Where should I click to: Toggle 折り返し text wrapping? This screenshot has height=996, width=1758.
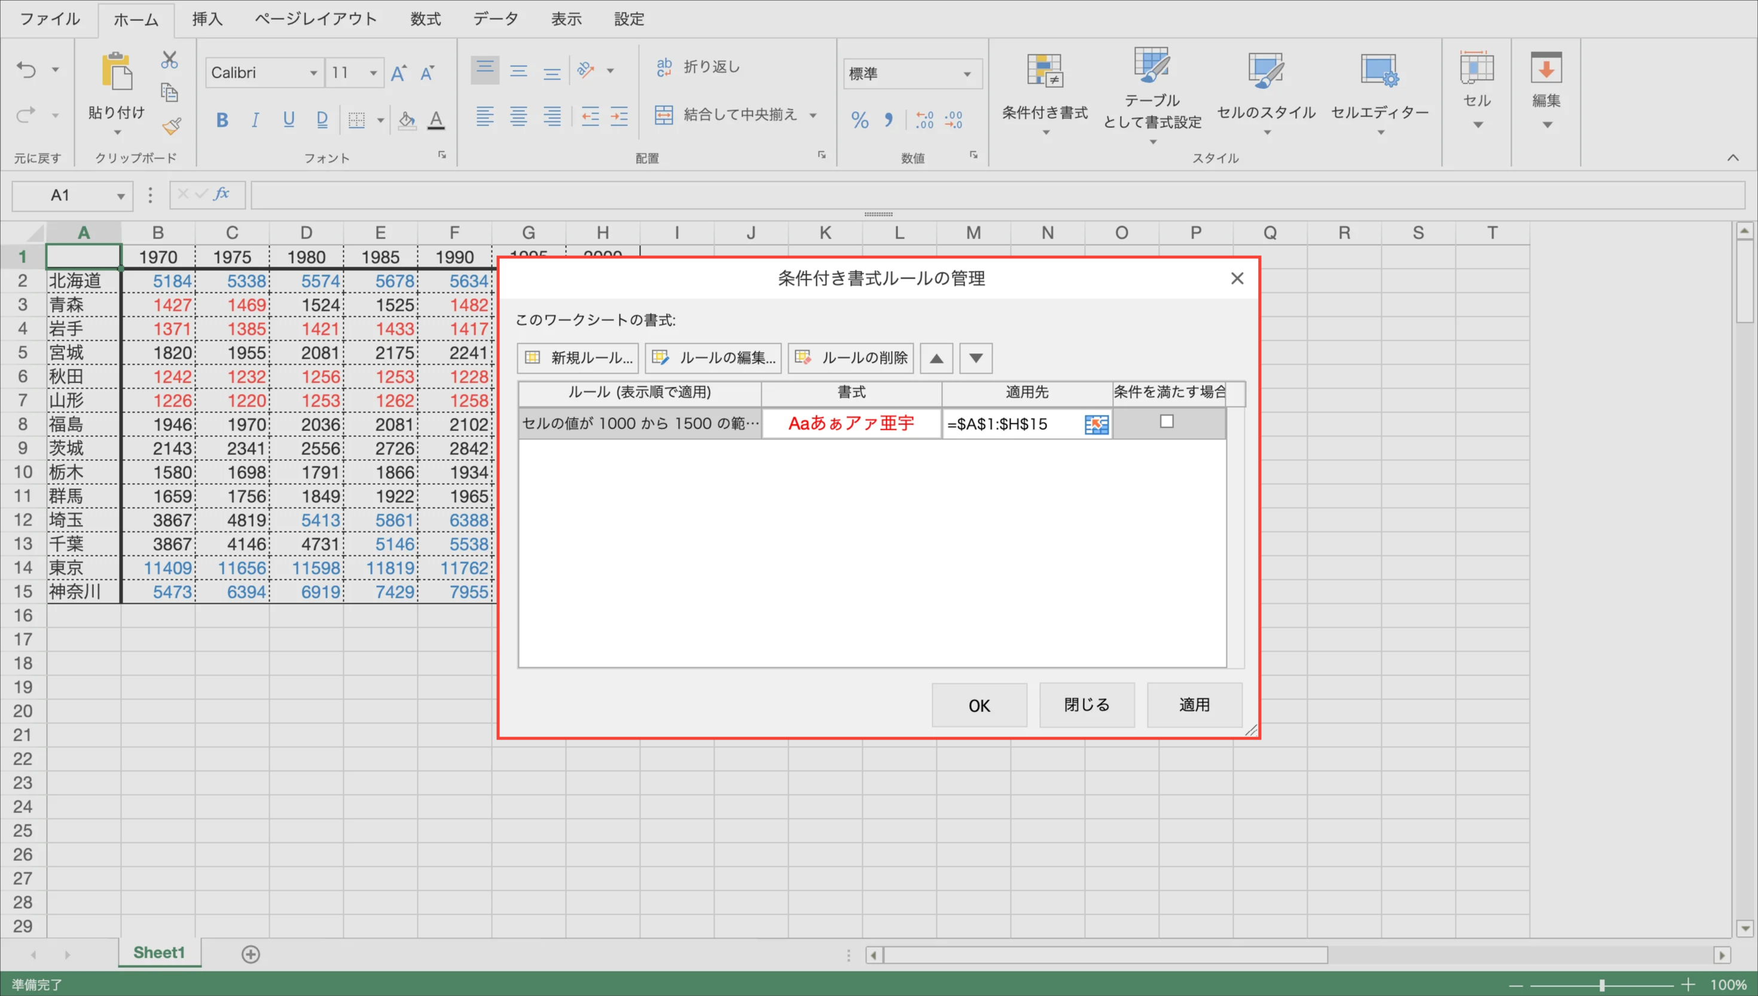(698, 67)
